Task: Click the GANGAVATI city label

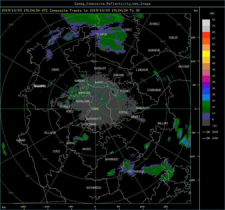Action: click(x=143, y=108)
